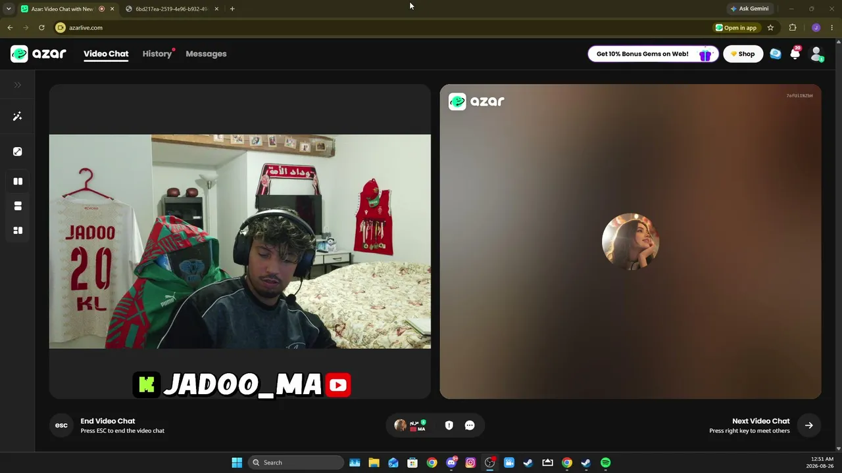Viewport: 842px width, 473px height.
Task: Click the local webcam video feed
Action: [240, 241]
